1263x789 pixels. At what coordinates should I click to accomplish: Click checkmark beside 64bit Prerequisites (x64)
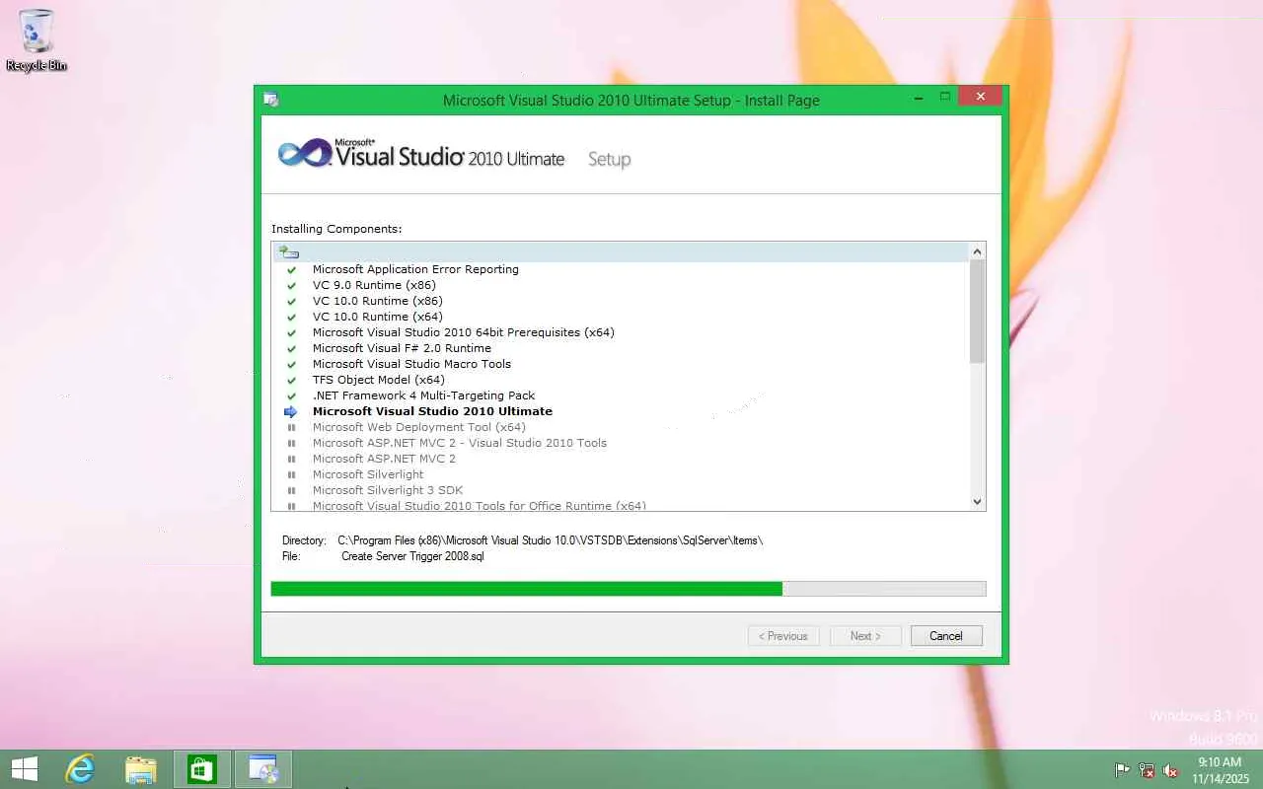(291, 332)
